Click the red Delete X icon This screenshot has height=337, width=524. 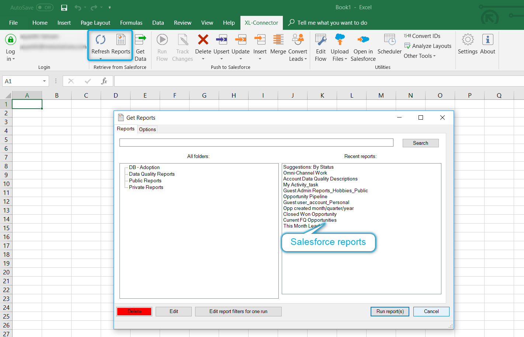[x=203, y=39]
